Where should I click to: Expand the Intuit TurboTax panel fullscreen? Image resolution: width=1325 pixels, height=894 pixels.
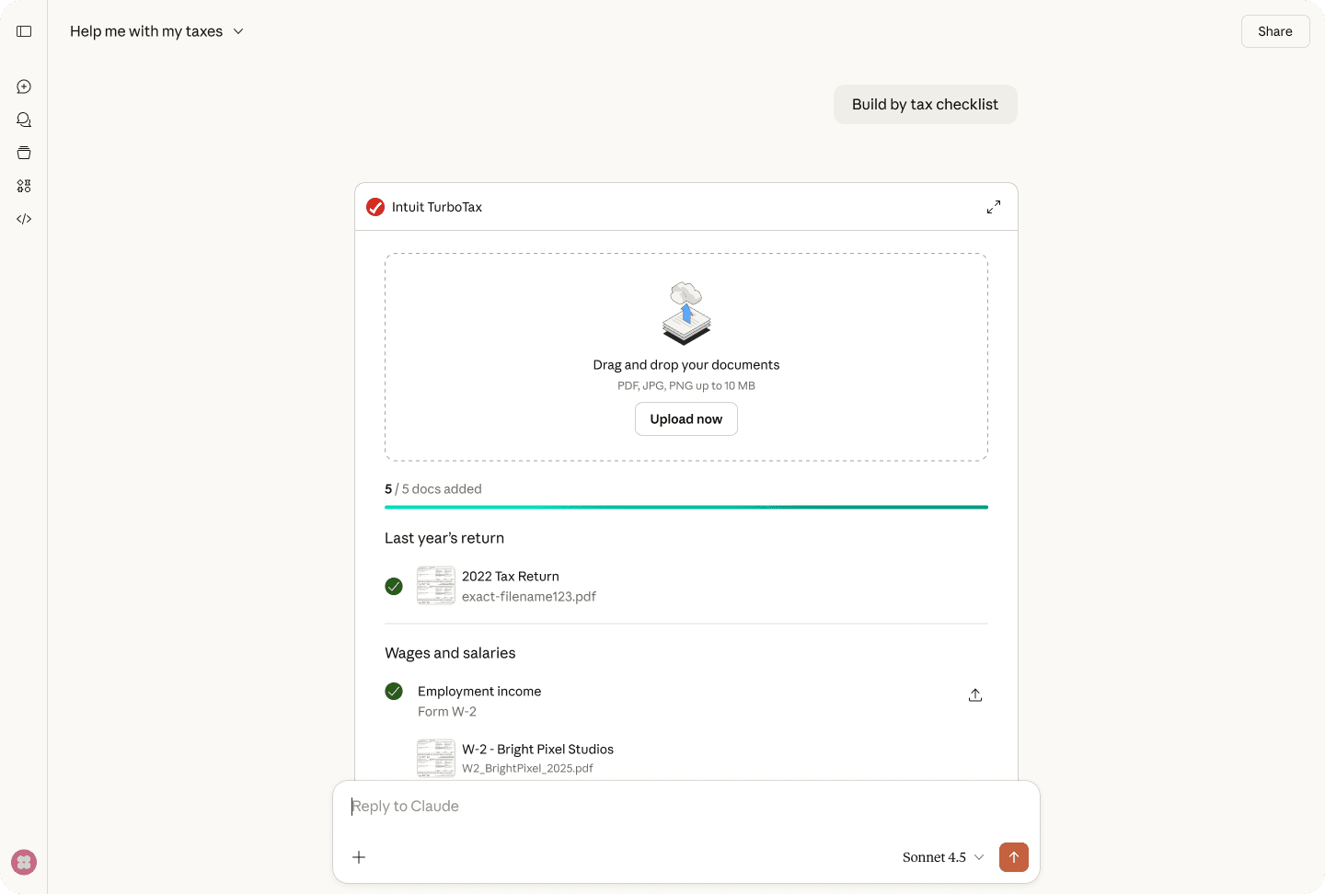[x=994, y=207]
